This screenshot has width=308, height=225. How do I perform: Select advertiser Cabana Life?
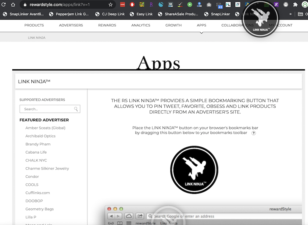click(36, 152)
